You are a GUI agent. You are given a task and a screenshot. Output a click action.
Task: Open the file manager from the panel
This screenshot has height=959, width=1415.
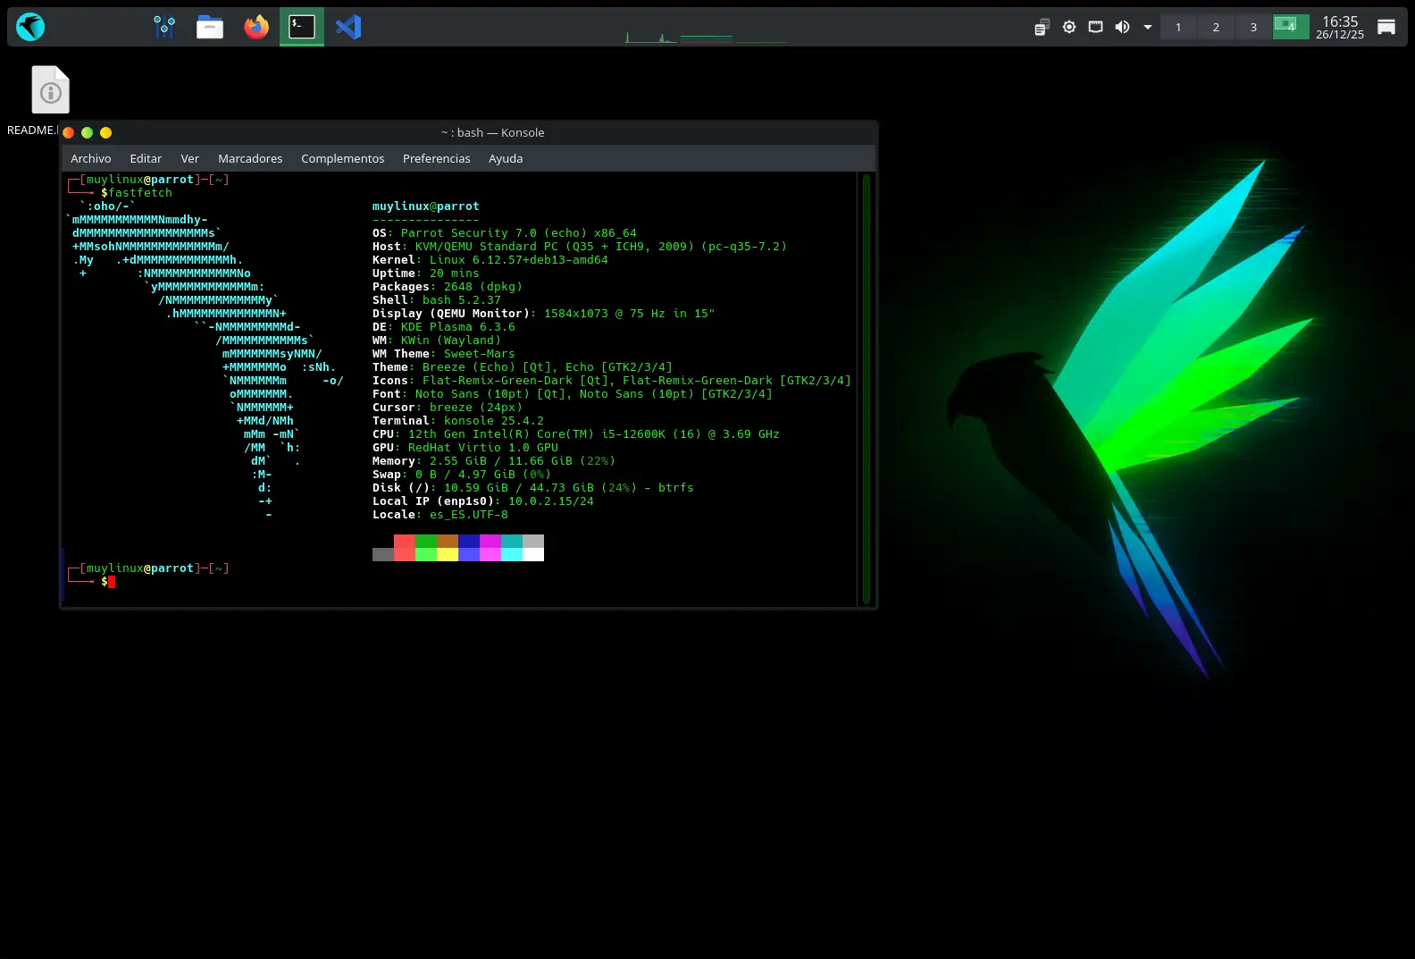point(210,27)
